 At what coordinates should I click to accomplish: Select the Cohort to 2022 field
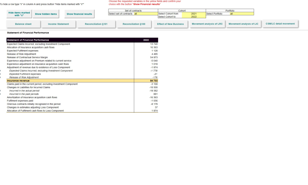[194, 17]
